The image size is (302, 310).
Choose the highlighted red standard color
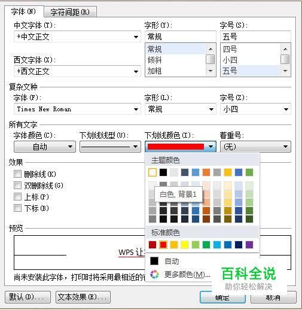click(x=163, y=245)
